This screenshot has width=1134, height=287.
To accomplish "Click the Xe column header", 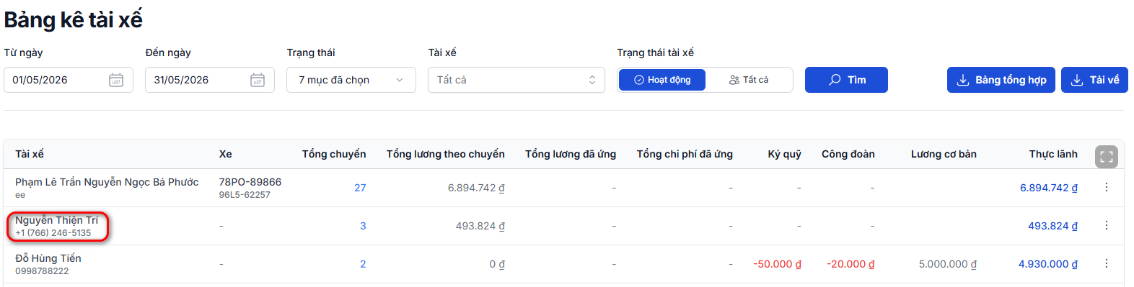I will pyautogui.click(x=226, y=154).
